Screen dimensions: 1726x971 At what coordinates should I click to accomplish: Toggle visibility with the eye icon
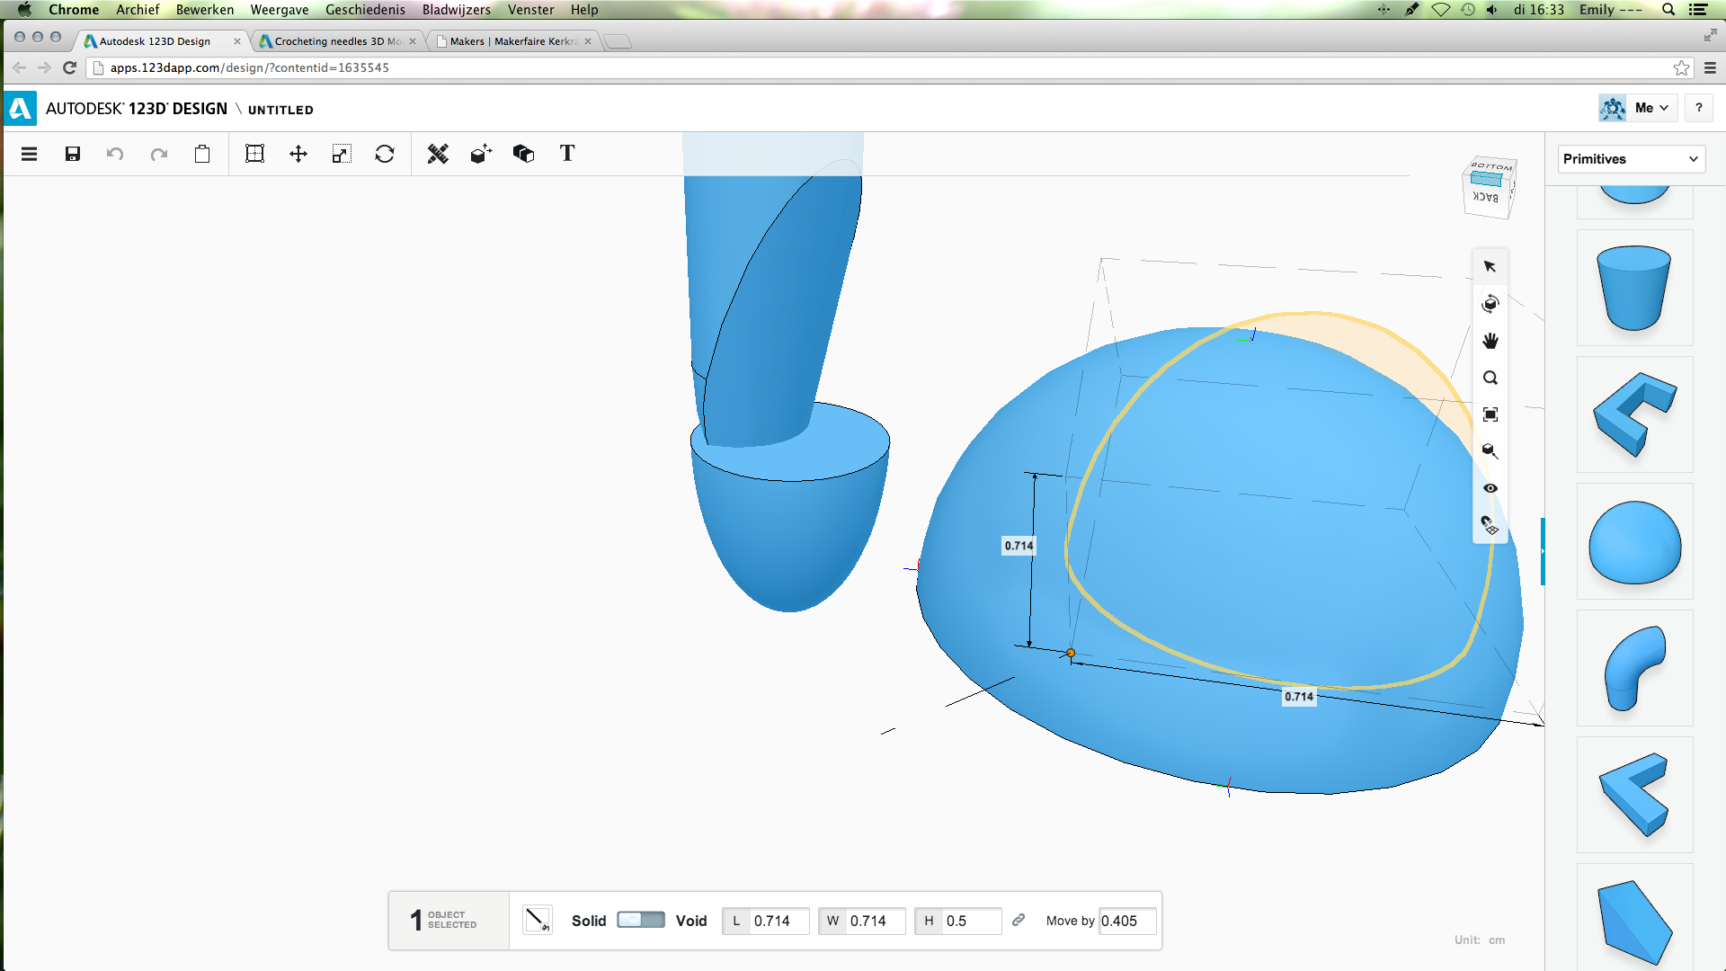[x=1490, y=488]
